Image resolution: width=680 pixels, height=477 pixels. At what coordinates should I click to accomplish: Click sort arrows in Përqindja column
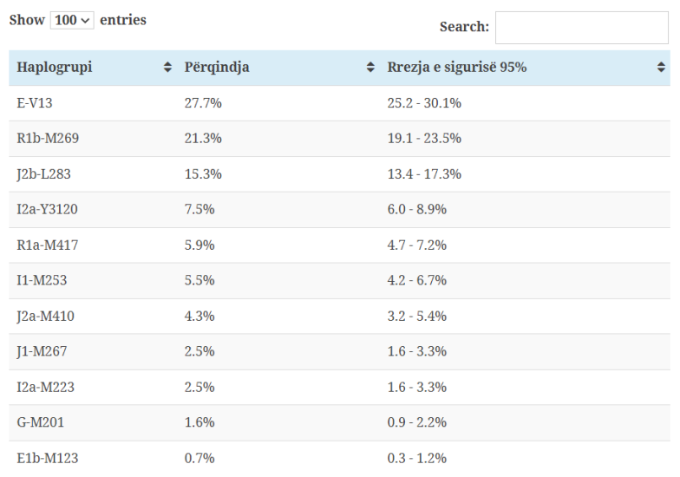[x=370, y=68]
